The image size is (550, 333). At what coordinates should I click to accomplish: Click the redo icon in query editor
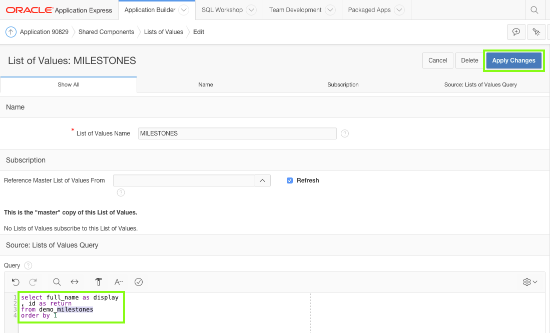(33, 282)
